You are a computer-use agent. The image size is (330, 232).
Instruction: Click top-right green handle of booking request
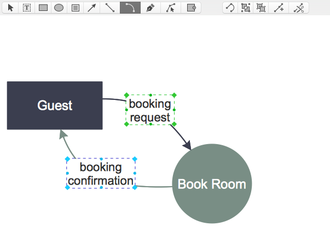(174, 95)
